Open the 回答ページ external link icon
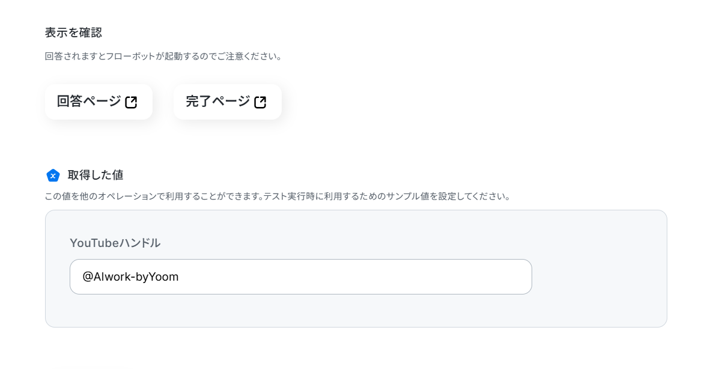This screenshot has height=369, width=722. coord(131,102)
